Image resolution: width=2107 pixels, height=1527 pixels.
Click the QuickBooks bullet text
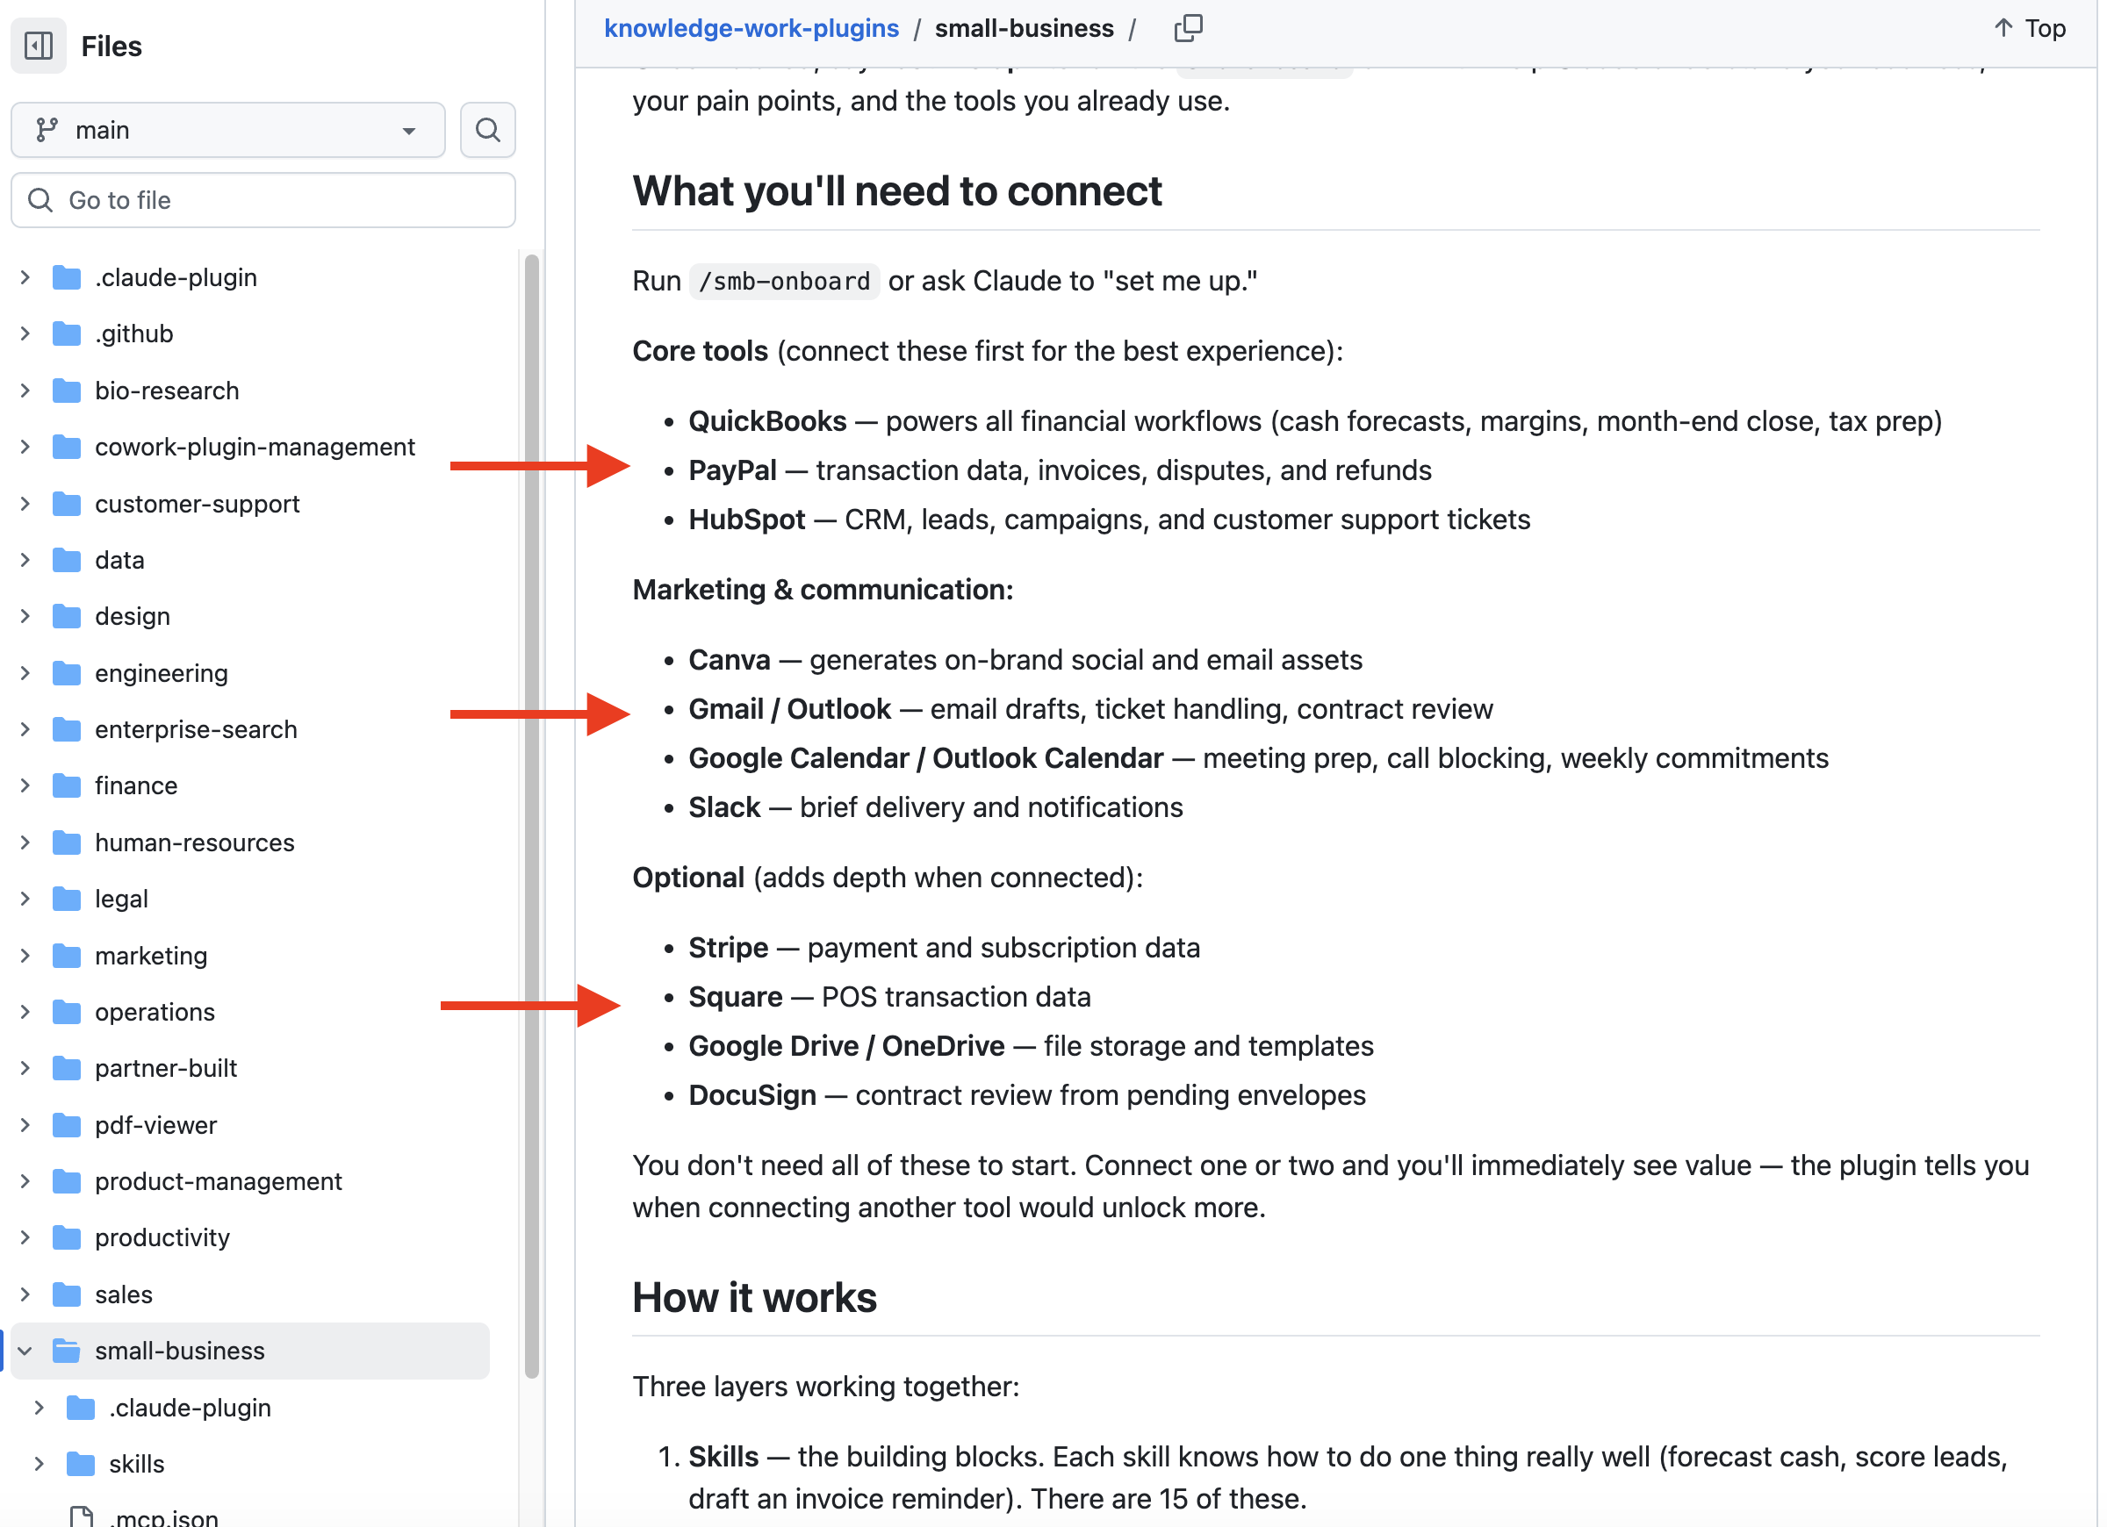pyautogui.click(x=1315, y=422)
